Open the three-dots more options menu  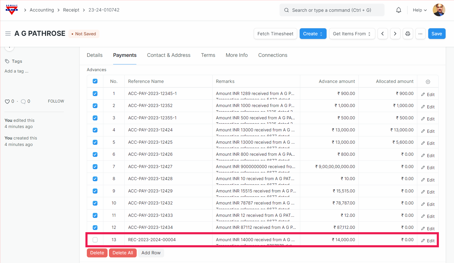coord(420,34)
